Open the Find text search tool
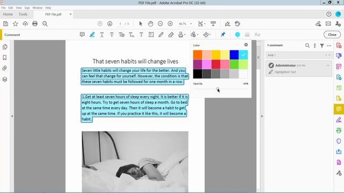Viewport: 344px width, 193px height. [x=45, y=24]
